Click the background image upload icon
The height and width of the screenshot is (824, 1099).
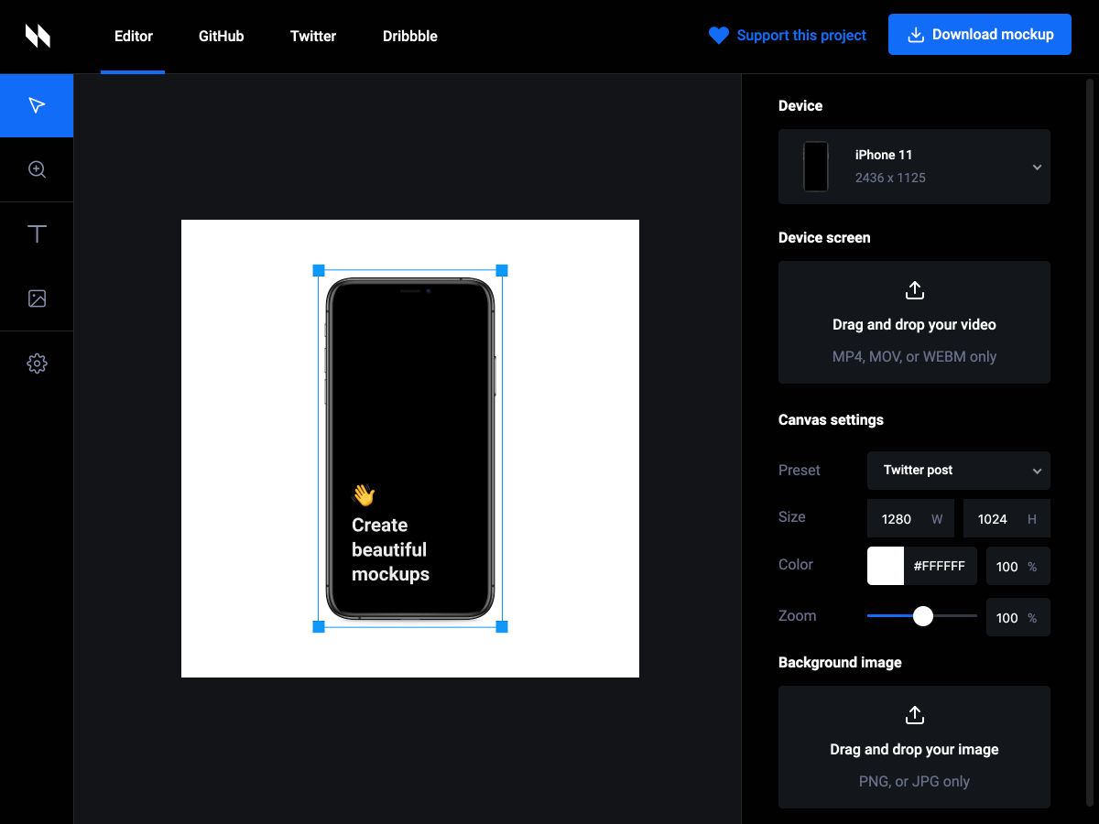(x=914, y=715)
